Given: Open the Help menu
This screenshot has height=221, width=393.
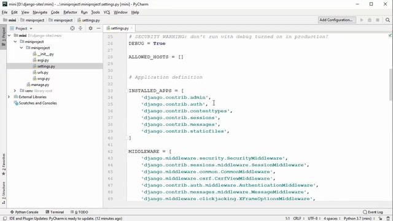Looking at the screenshot, I should (x=135, y=12).
